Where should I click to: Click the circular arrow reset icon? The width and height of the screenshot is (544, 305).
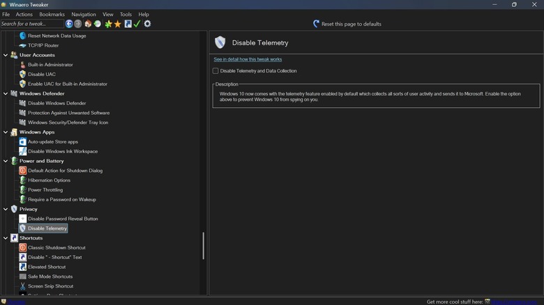pos(316,24)
